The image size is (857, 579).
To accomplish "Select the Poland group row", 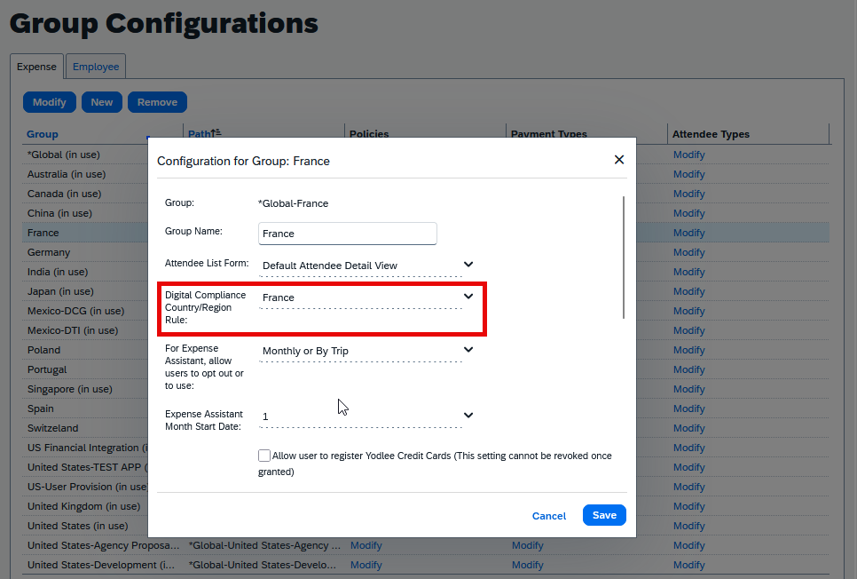I will (x=43, y=350).
